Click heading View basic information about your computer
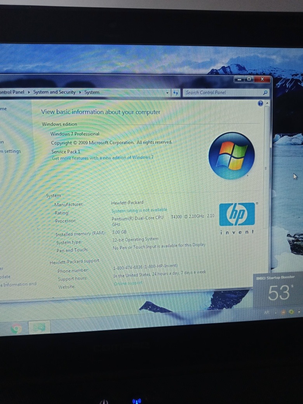This screenshot has width=303, height=404. tap(101, 112)
